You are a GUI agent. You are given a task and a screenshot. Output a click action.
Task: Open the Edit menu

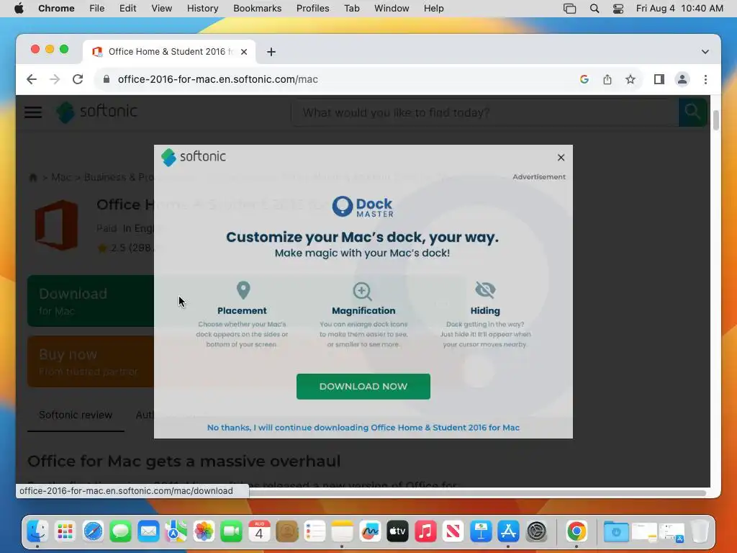[x=127, y=9]
